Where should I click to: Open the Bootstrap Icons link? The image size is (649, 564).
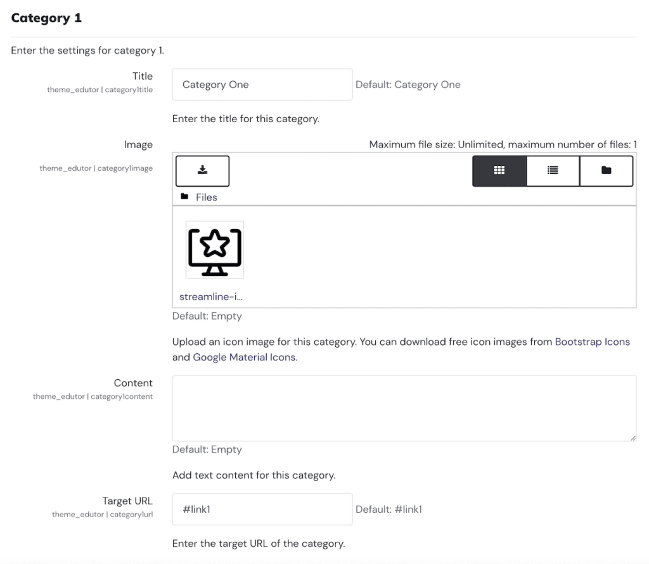(x=592, y=342)
